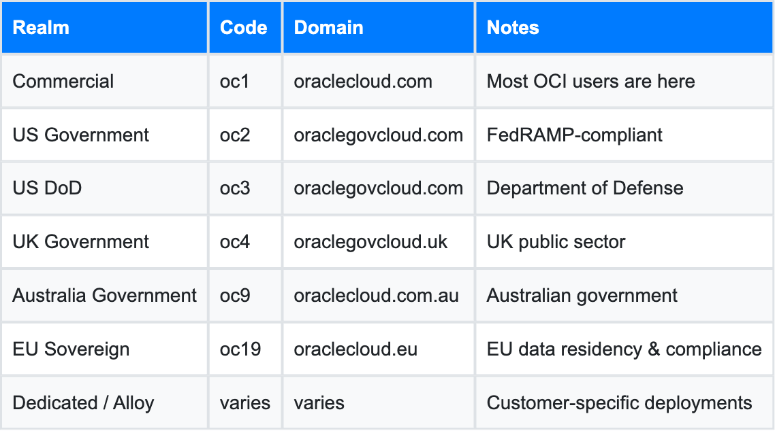Click the oraclecloud.com domain cell
775x431 pixels.
coord(379,82)
